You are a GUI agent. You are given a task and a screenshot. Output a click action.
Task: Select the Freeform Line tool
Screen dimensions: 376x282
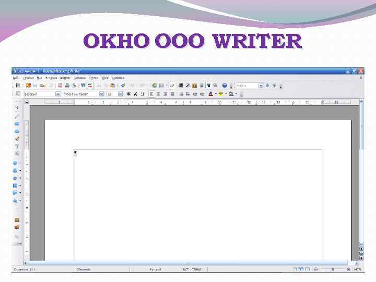(x=17, y=138)
